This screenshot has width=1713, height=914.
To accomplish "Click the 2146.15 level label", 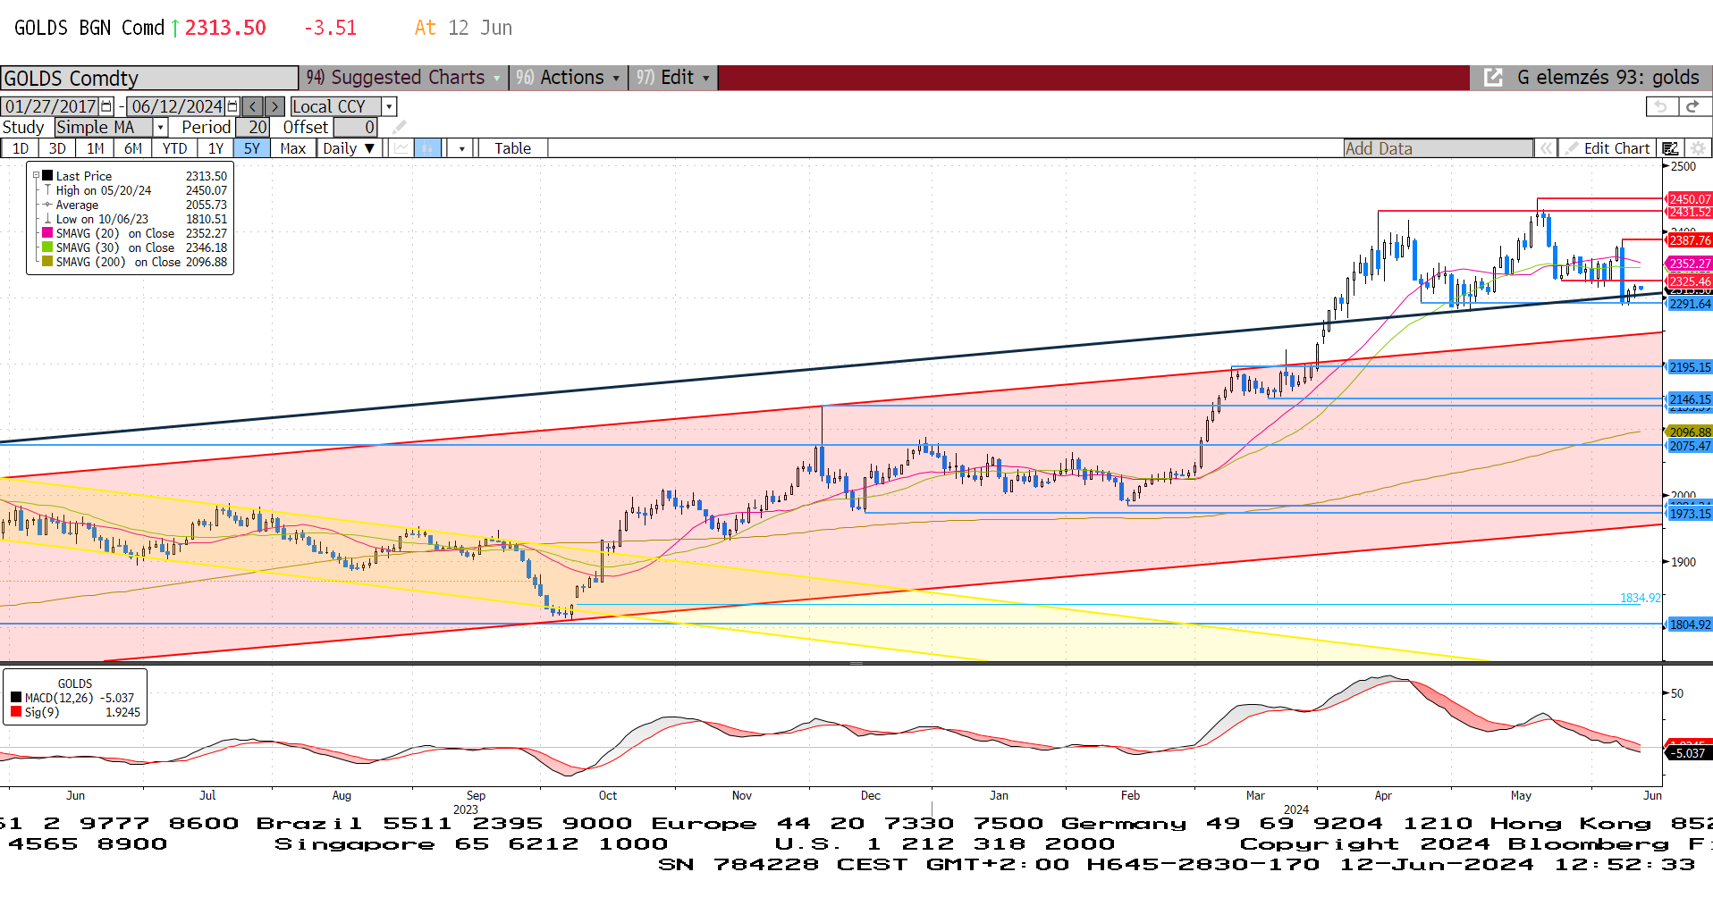I will [x=1689, y=399].
